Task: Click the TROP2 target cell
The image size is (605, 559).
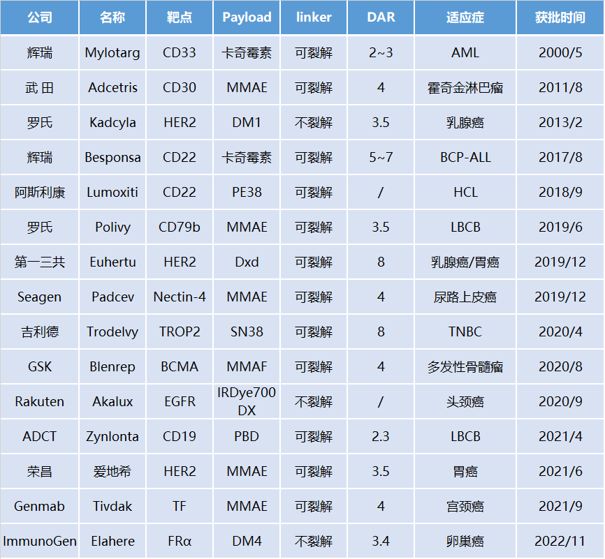Action: [180, 332]
